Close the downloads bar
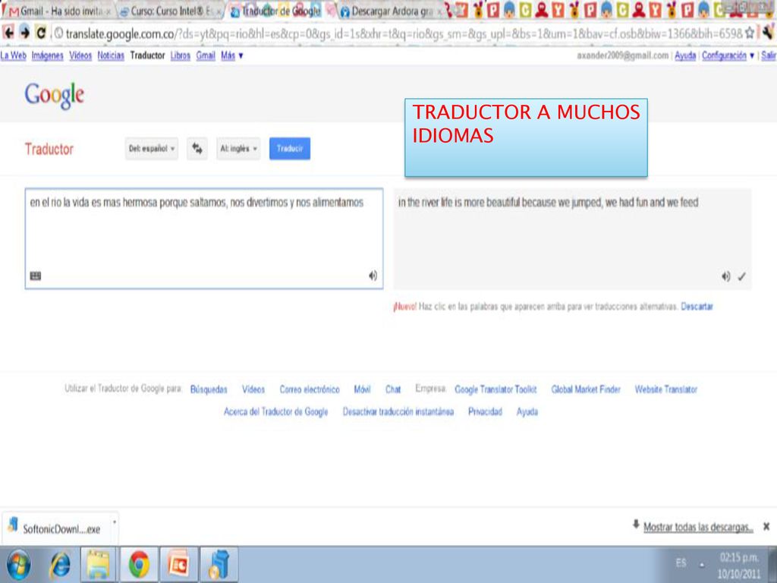Screen dimensions: 777x583 [x=766, y=527]
